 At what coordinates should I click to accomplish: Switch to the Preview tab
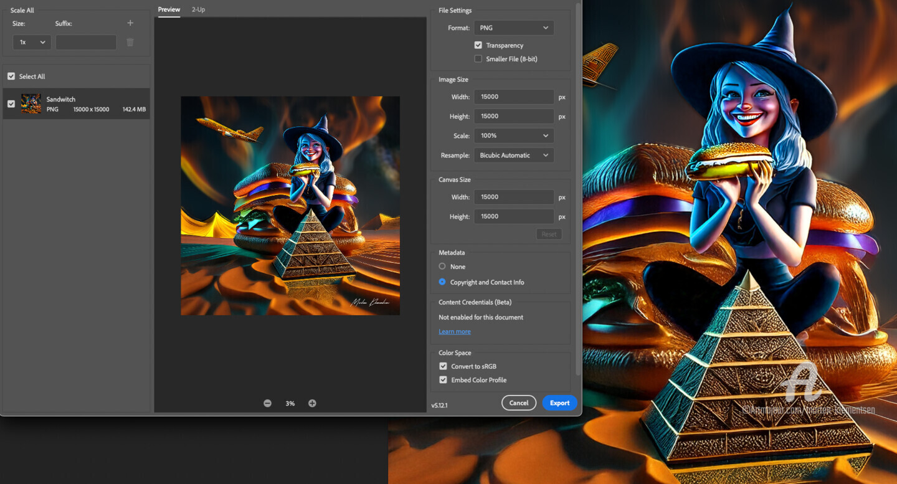click(169, 9)
